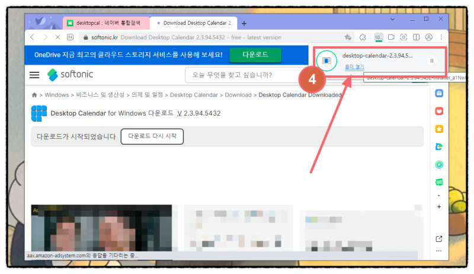This screenshot has height=274, width=474.
Task: Pause the desktop-calendar download
Action: [432, 60]
